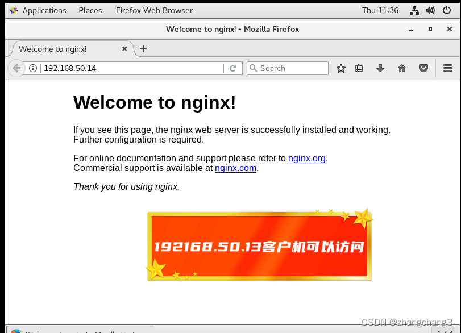Click the Applications logo icon in top bar
This screenshot has height=333, width=461.
tap(14, 11)
